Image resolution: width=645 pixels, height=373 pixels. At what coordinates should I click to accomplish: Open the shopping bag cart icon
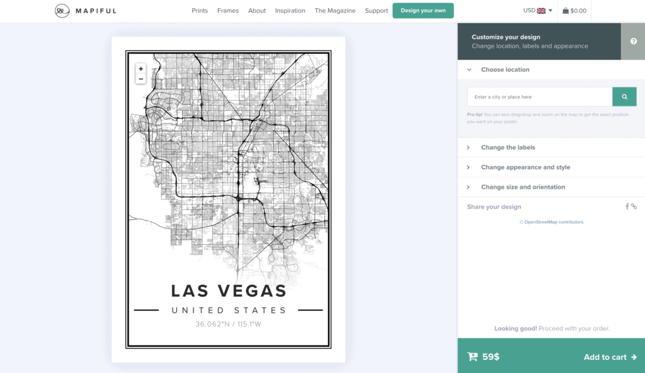click(x=566, y=11)
